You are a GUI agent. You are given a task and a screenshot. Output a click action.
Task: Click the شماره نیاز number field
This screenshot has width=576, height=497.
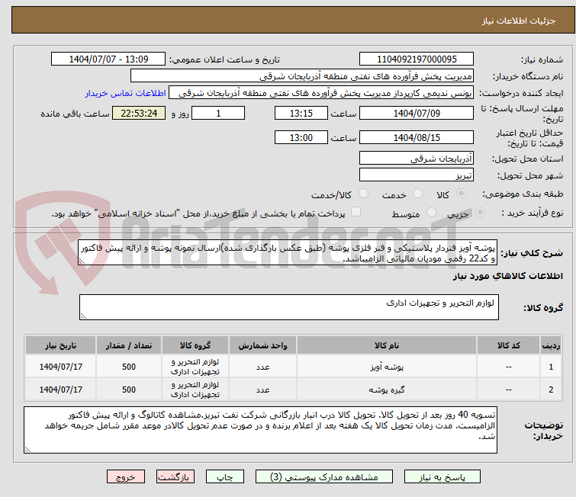416,59
